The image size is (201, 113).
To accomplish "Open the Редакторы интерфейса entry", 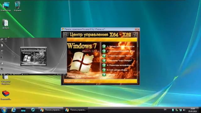I will (119, 65).
